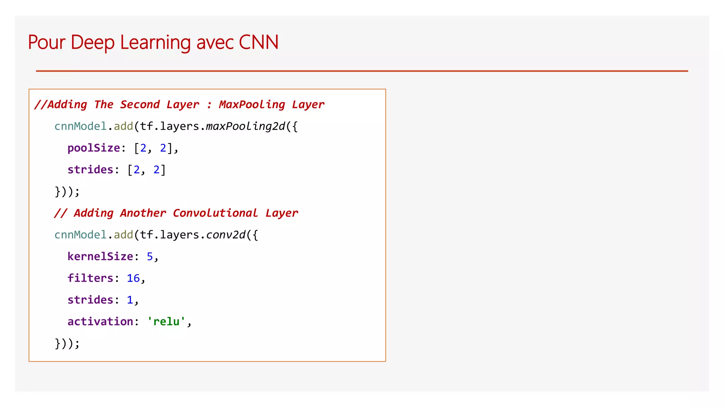Image resolution: width=724 pixels, height=407 pixels.
Task: Click the line 'strides: 1,'
Action: [x=103, y=300]
